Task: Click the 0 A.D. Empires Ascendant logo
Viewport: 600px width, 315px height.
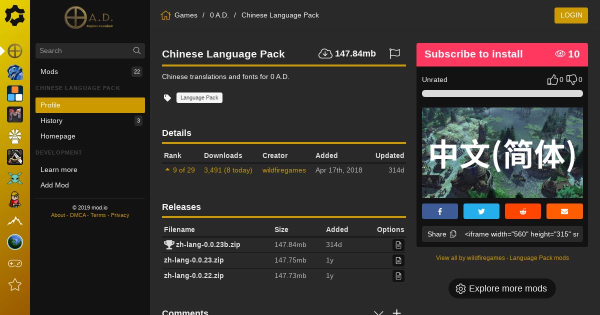Action: click(89, 17)
